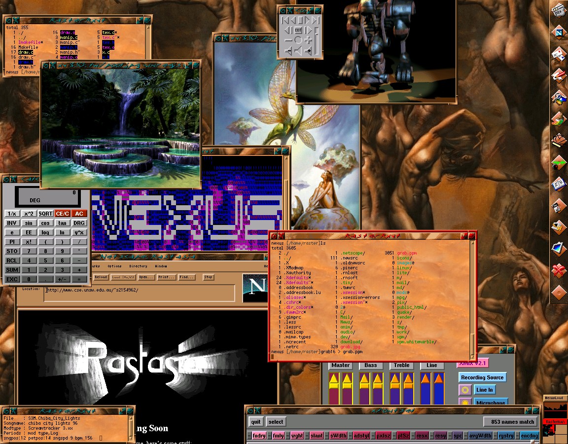Viewport: 568px width, 444px height.
Task: Adjust the left Treble slider in XMix
Action: [x=395, y=389]
